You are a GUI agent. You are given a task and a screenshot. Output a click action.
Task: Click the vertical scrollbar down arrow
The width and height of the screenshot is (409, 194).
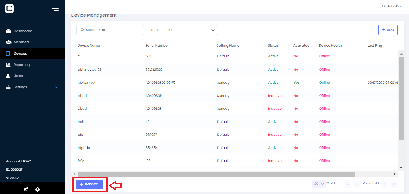point(401,167)
